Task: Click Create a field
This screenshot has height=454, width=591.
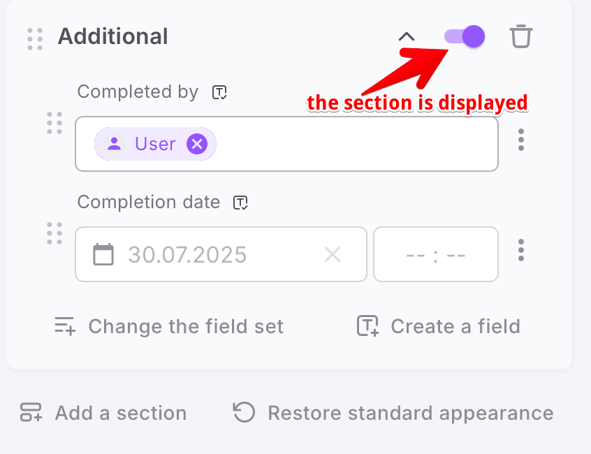Action: tap(439, 326)
